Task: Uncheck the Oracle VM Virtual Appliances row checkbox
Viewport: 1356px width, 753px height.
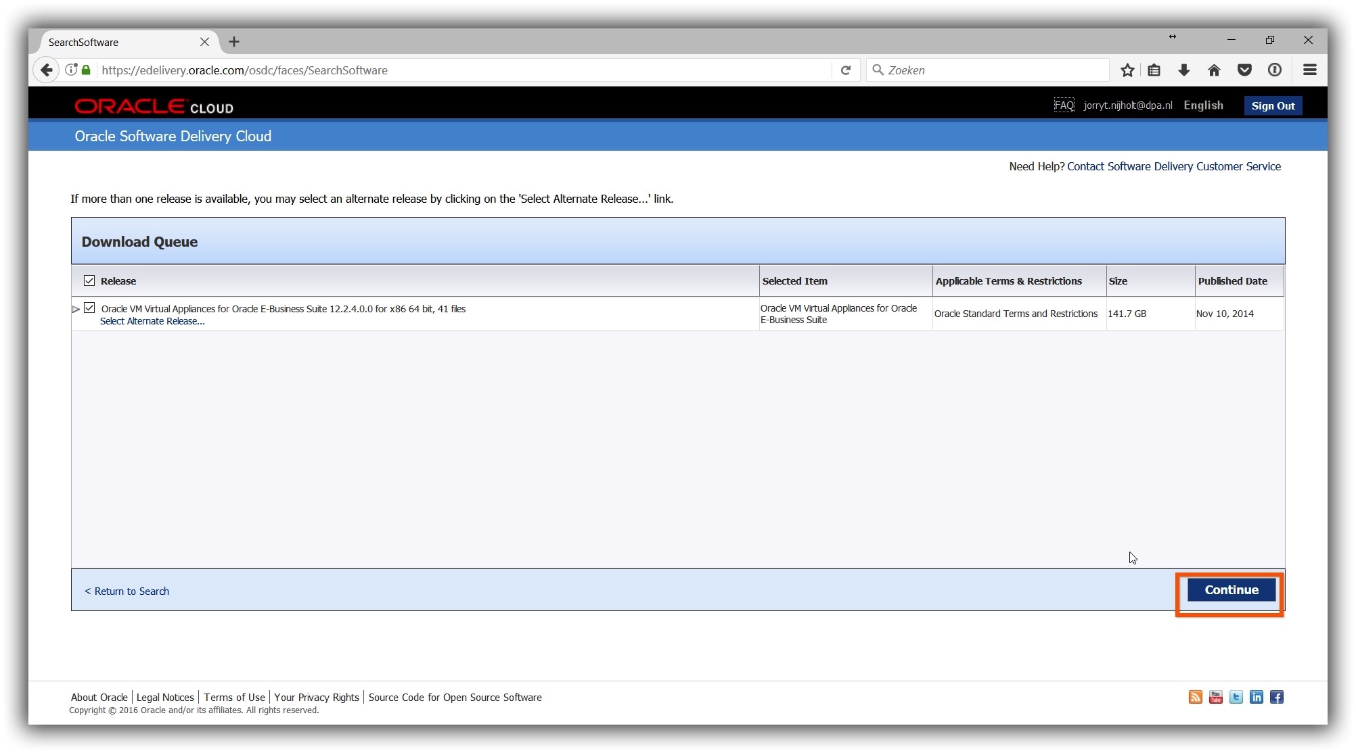Action: click(x=89, y=308)
